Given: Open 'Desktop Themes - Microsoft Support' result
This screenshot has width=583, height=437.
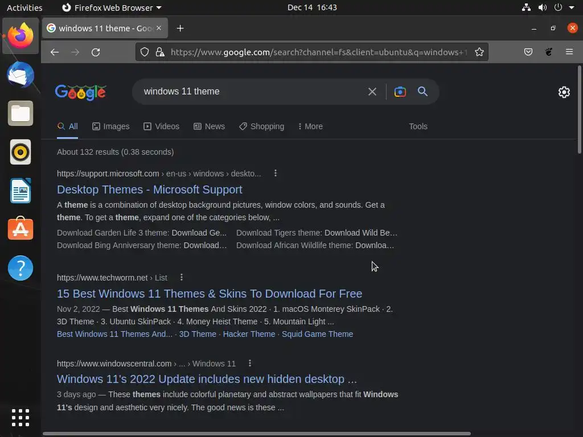Looking at the screenshot, I should [150, 189].
